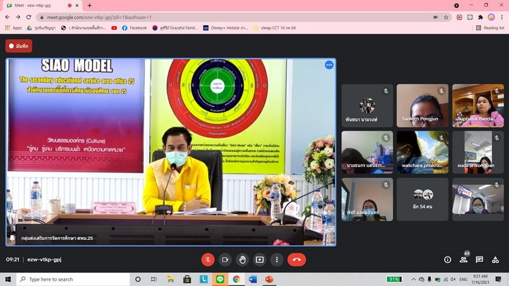509x286 pixels.
Task: Raise hand in the meeting
Action: 242,259
